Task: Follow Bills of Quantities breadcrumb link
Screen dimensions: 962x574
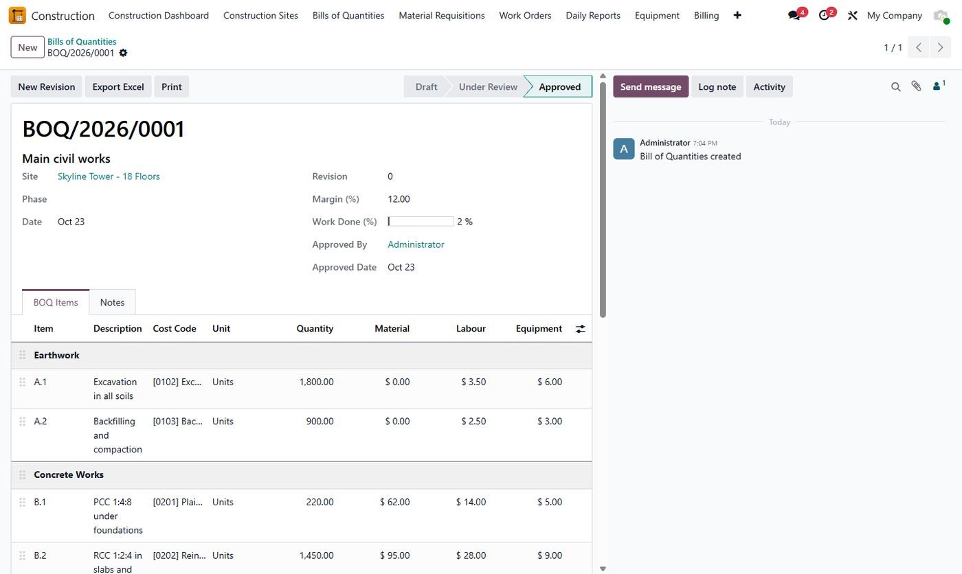Action: coord(82,42)
